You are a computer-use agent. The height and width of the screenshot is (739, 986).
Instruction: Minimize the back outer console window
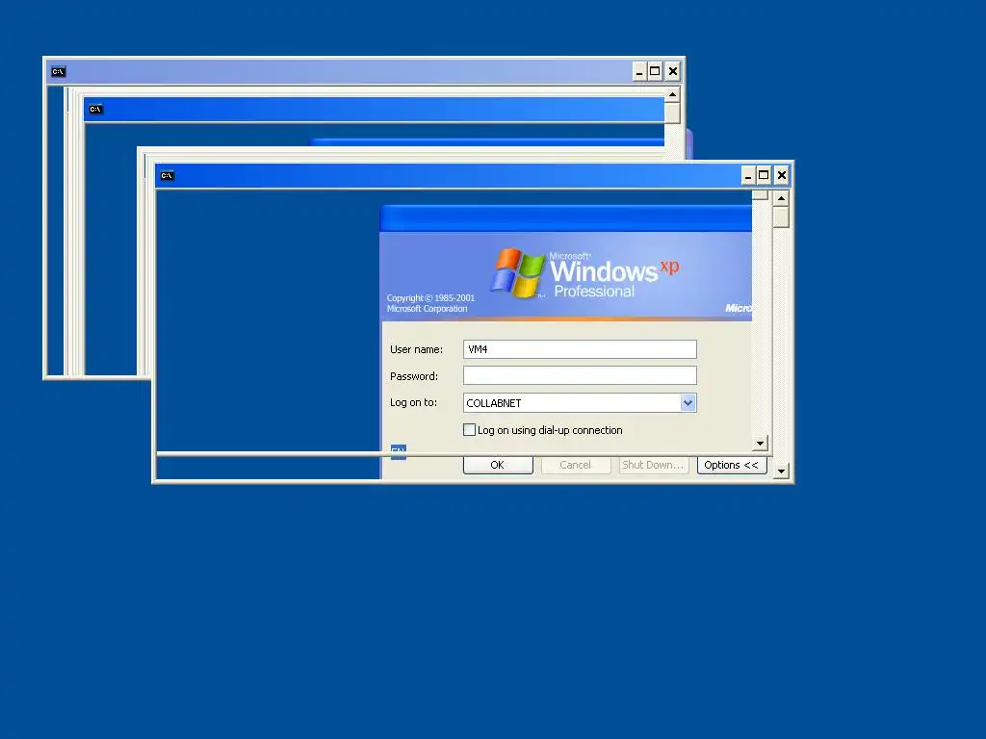(x=639, y=71)
